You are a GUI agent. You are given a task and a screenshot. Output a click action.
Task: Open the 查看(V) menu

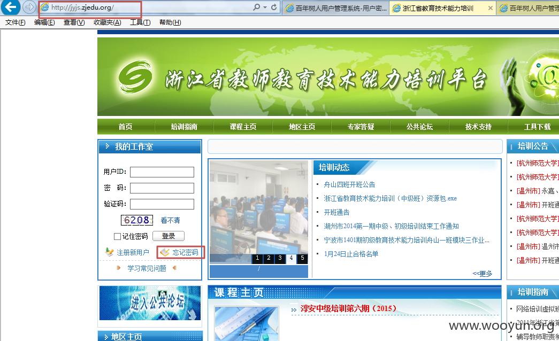coord(74,22)
